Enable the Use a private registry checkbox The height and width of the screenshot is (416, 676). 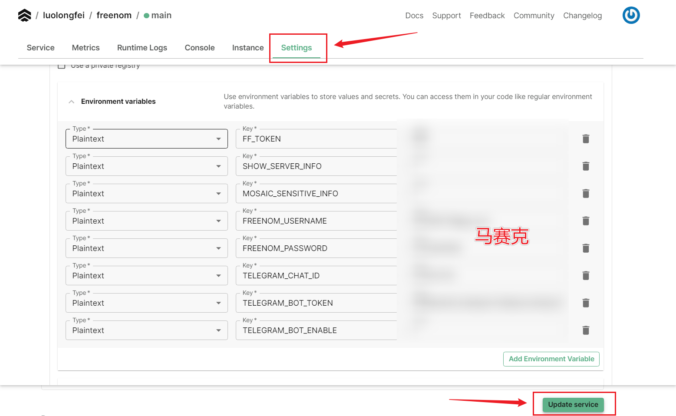point(62,65)
